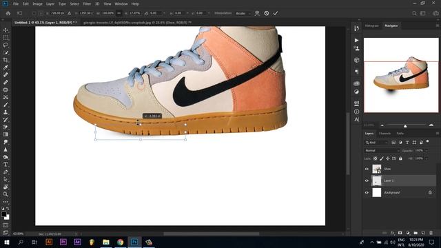Select the Crop tool
The image size is (441, 248).
6,60
